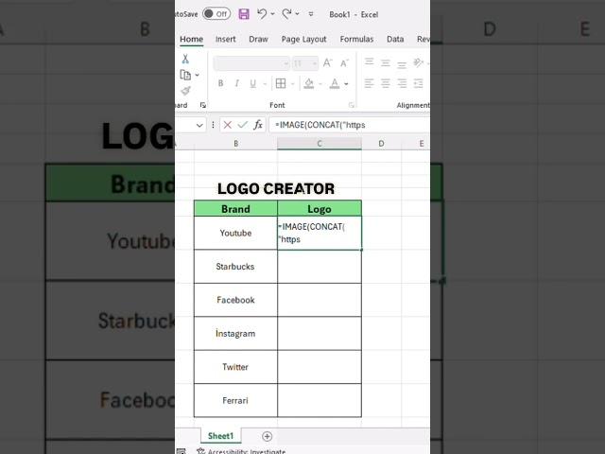Click the Facebook cell
This screenshot has width=605, height=454.
click(235, 300)
